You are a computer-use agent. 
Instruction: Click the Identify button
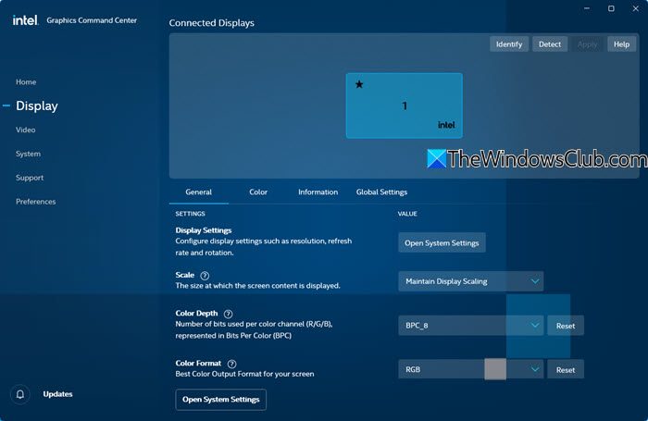click(509, 44)
